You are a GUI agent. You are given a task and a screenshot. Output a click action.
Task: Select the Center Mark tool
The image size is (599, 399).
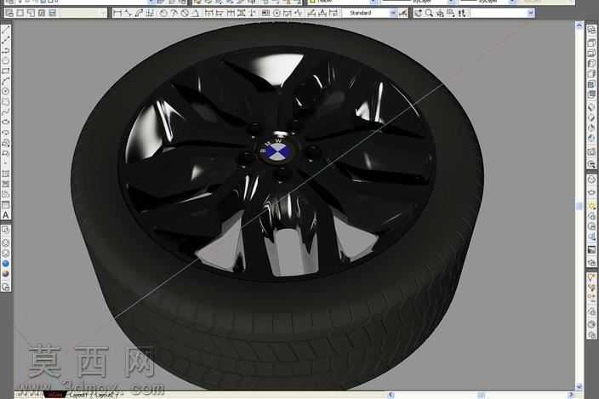277,14
